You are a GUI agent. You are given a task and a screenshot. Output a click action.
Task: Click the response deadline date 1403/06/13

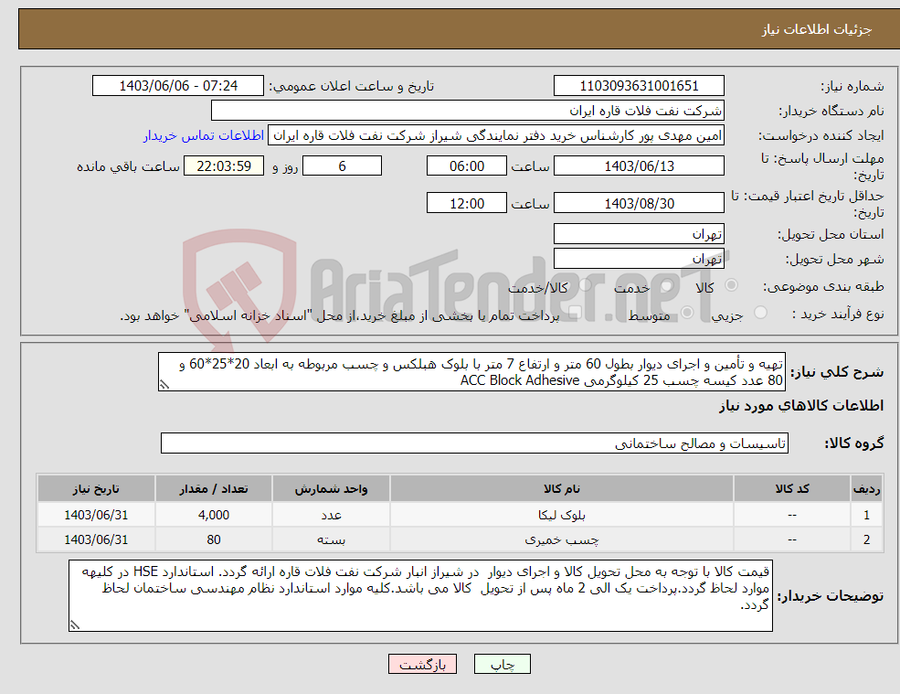click(x=639, y=166)
